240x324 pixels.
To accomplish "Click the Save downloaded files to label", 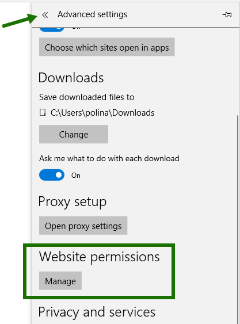I will [86, 97].
